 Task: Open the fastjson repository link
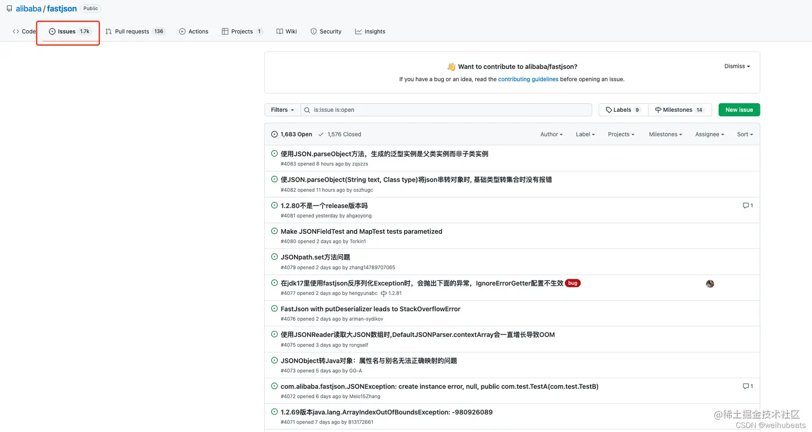(62, 9)
